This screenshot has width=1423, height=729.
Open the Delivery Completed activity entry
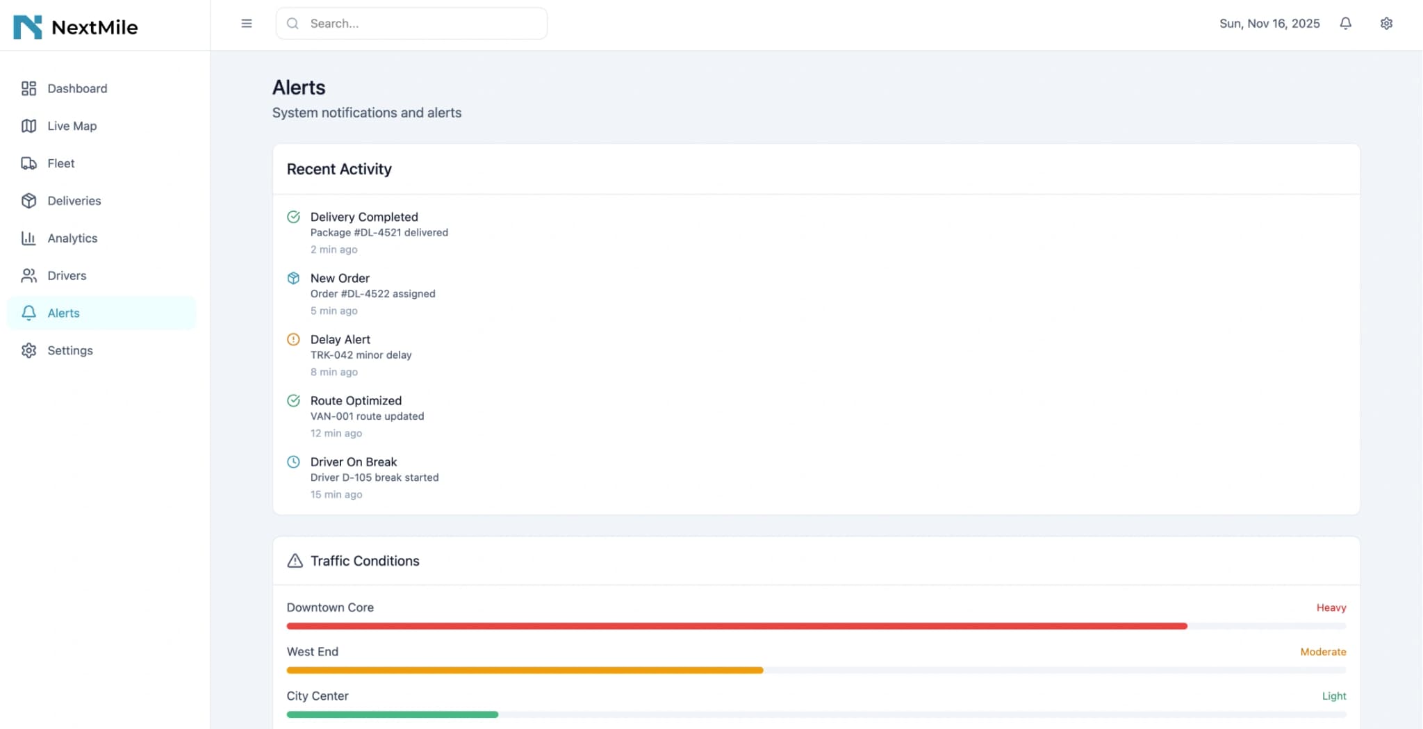(x=364, y=218)
